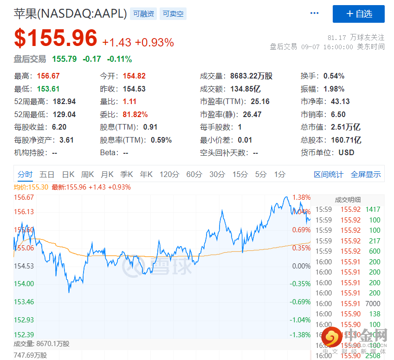Select the 5分 interval tab

point(261,174)
